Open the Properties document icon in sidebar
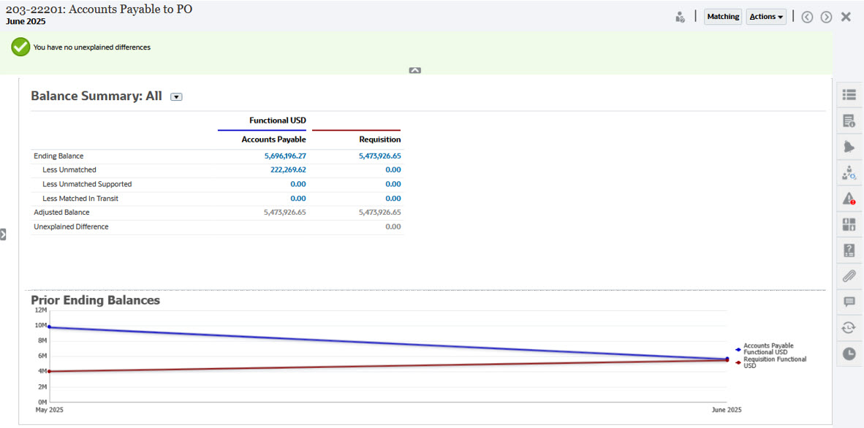 tap(849, 121)
